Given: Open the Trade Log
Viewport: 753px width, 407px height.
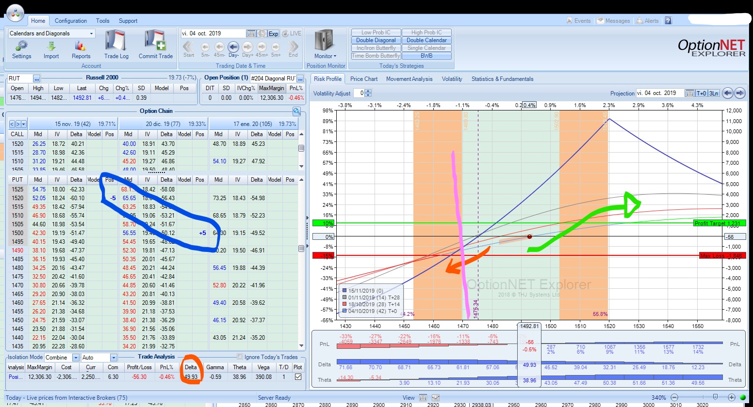Looking at the screenshot, I should point(116,45).
